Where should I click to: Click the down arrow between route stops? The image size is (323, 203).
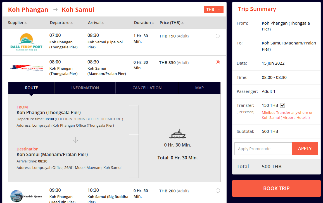[76, 140]
